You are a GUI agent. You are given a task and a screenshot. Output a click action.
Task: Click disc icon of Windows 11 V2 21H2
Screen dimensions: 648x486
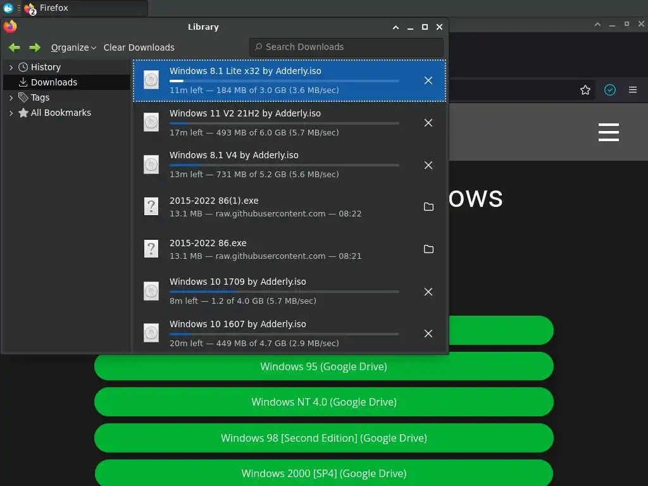click(151, 122)
